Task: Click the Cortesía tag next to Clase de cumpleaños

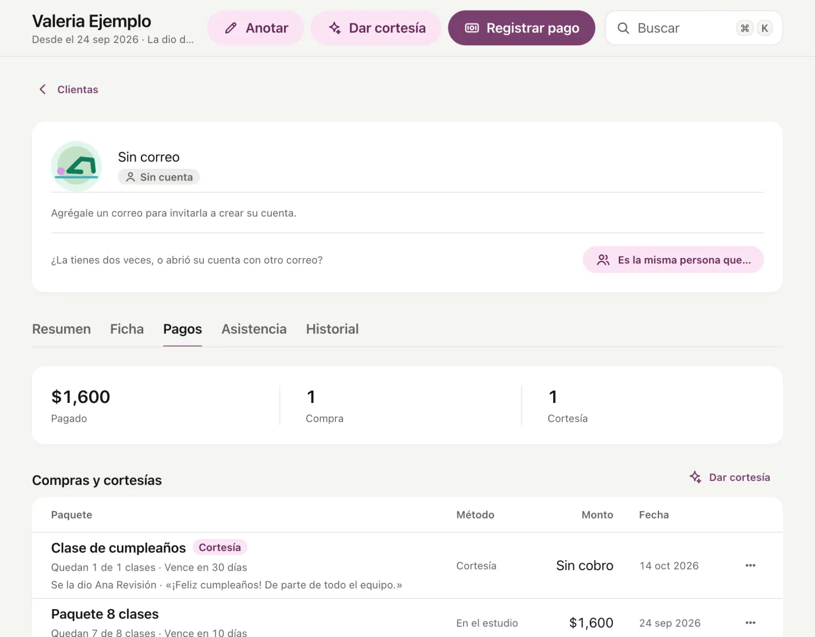Action: click(x=220, y=547)
